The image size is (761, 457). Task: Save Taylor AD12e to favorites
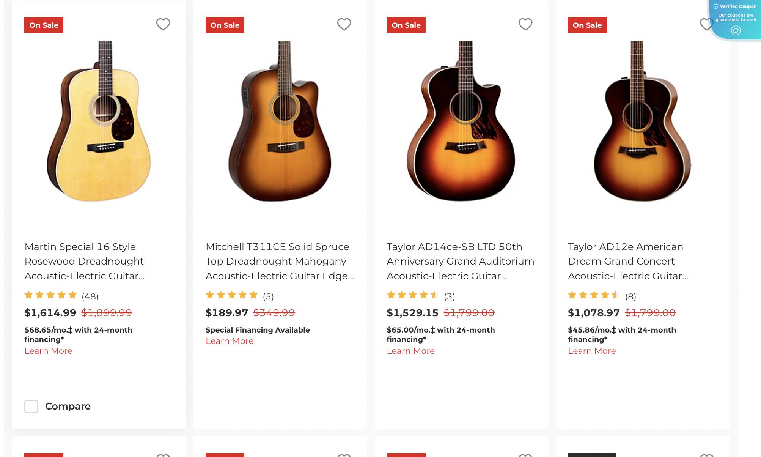coord(707,24)
